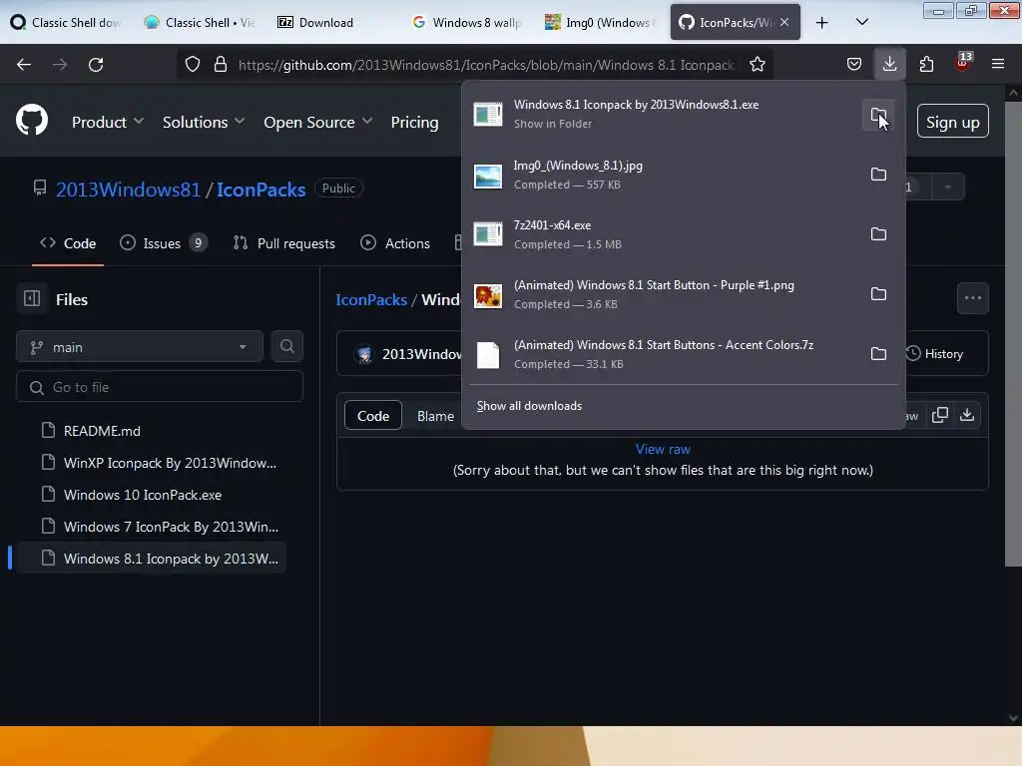This screenshot has width=1022, height=766.
Task: Open the 7z2401-x64.exe download entry
Action: click(x=664, y=234)
